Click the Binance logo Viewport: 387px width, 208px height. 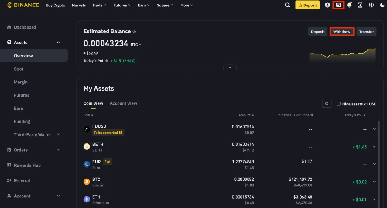click(x=23, y=5)
